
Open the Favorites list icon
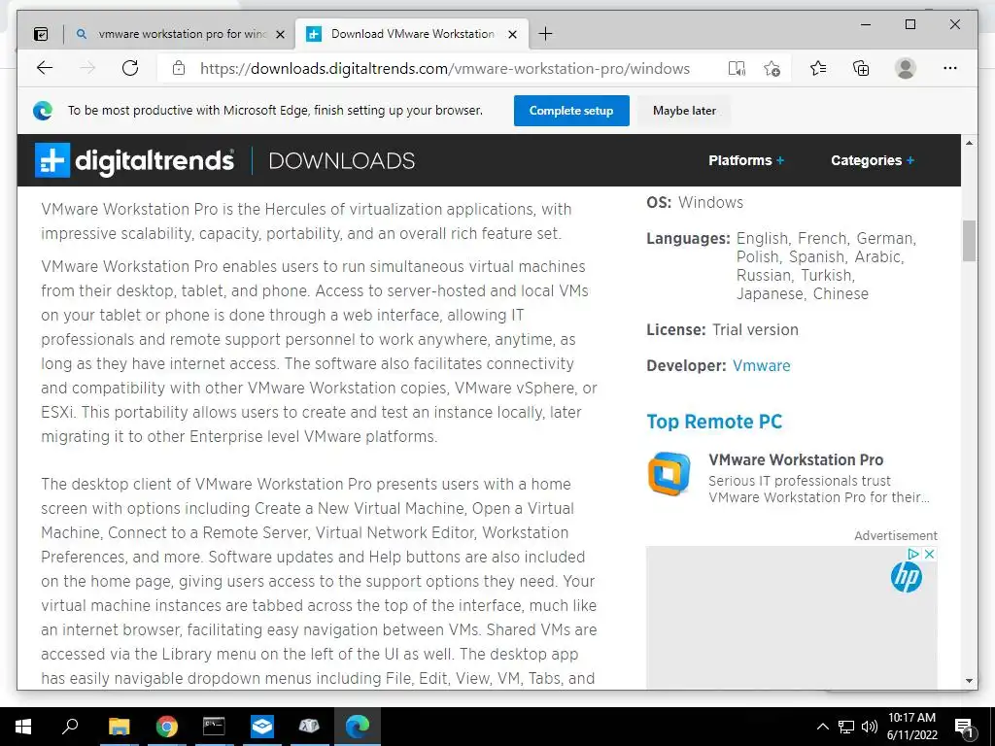click(x=818, y=68)
